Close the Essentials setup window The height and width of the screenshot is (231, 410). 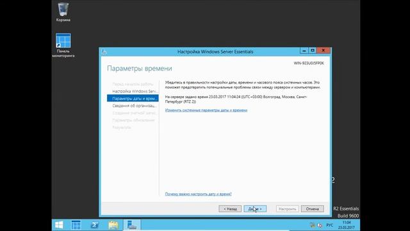pyautogui.click(x=324, y=50)
